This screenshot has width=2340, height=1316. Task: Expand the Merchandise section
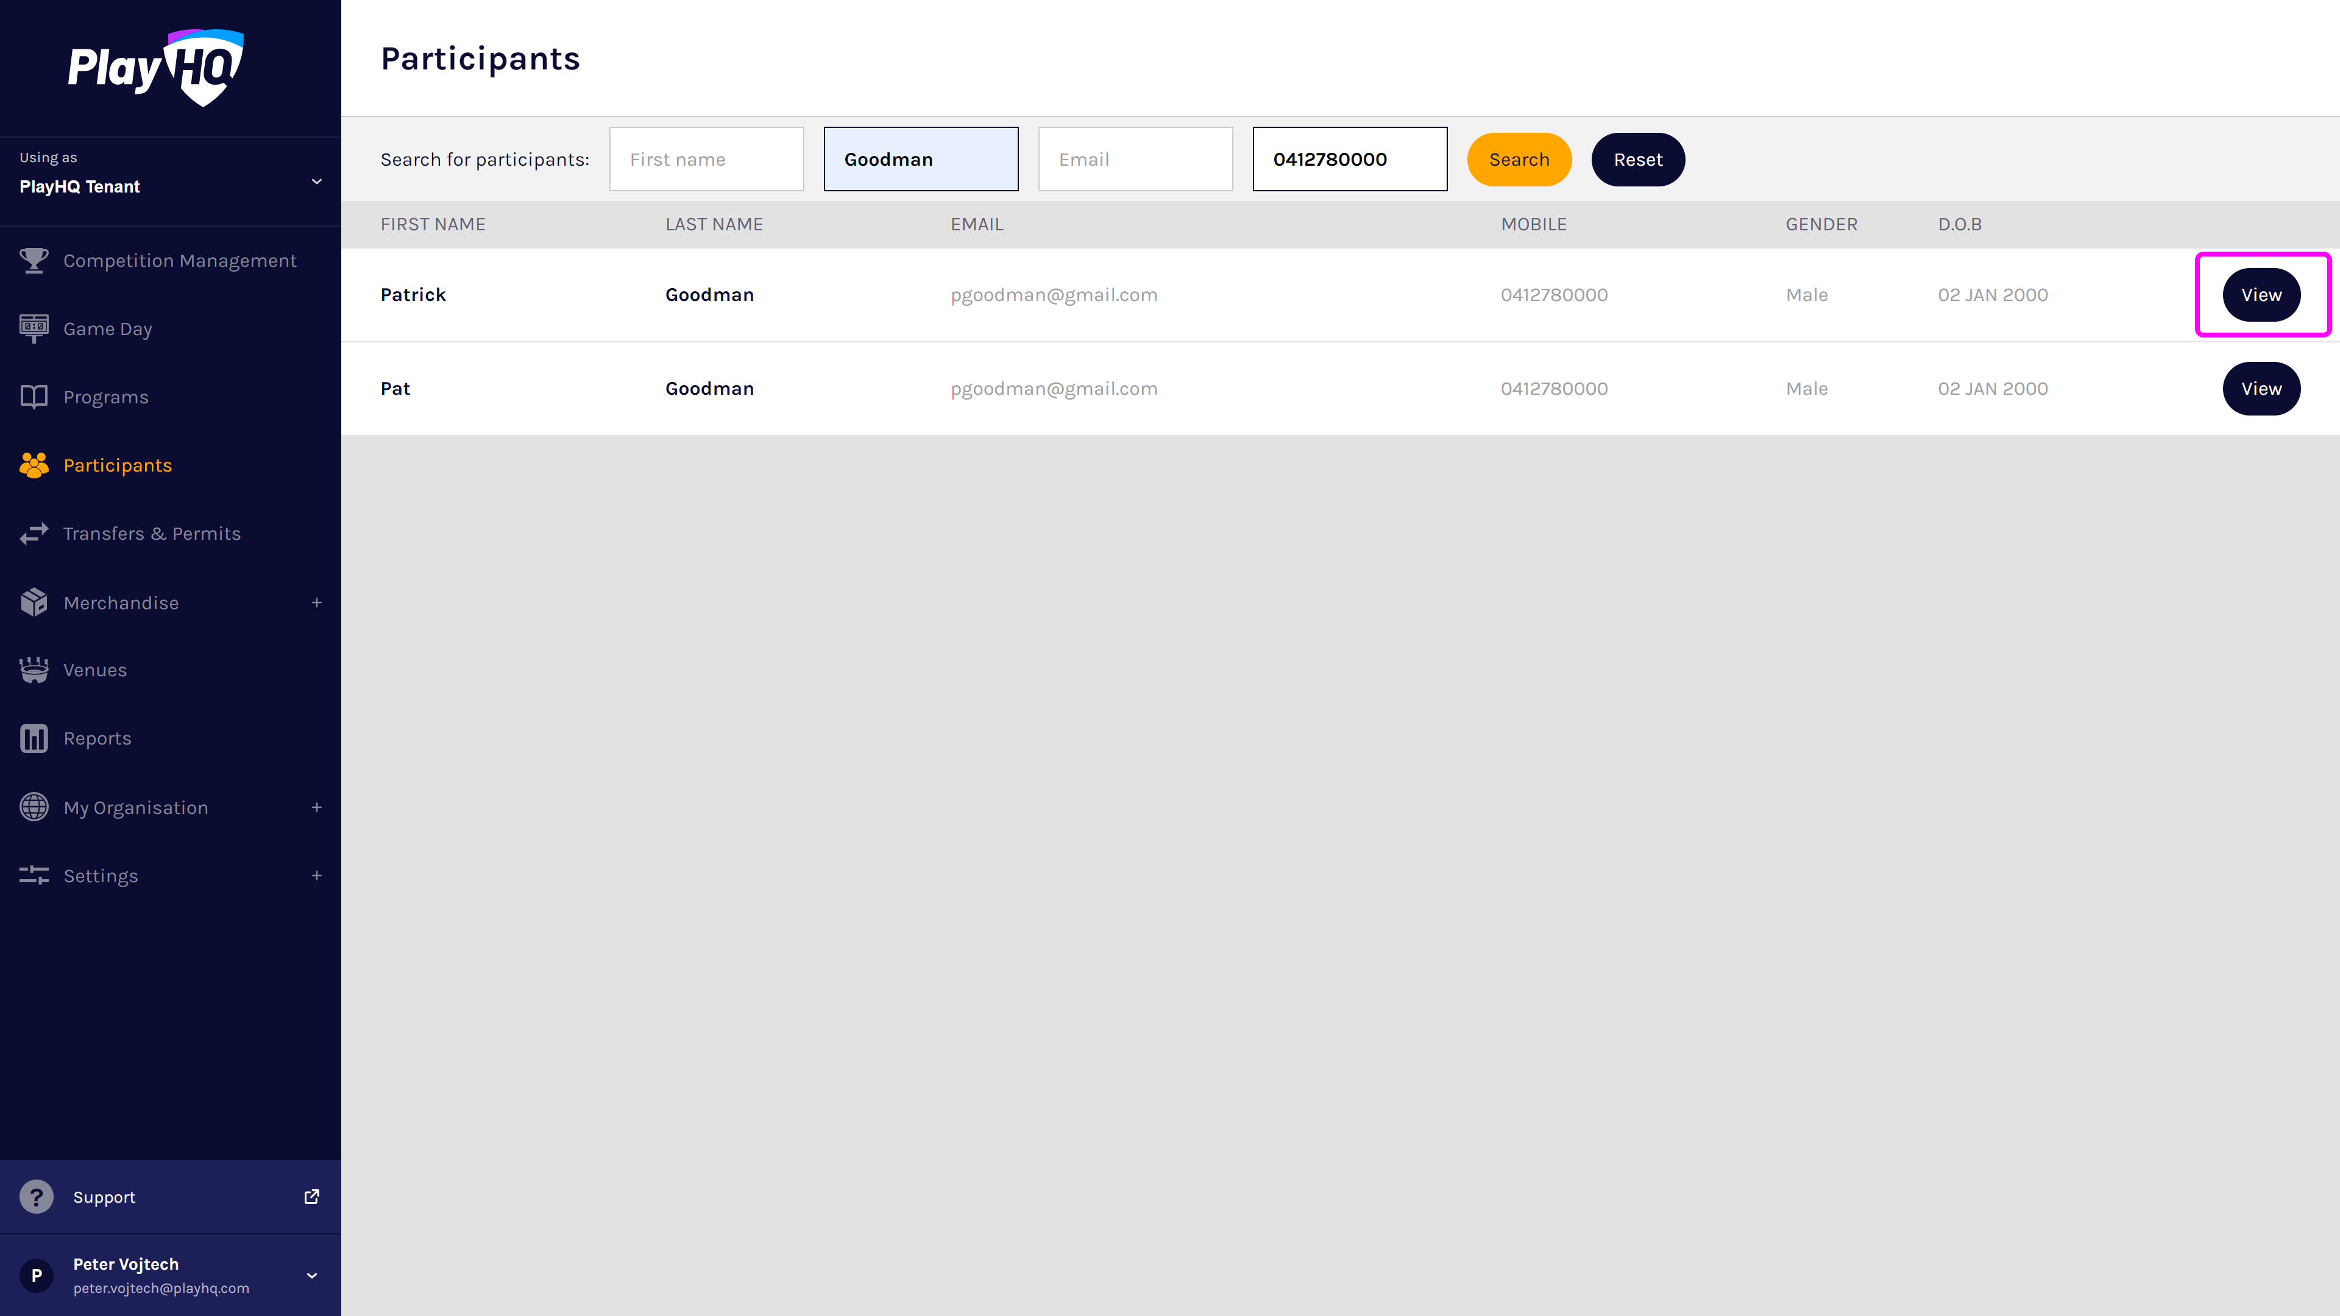point(316,602)
